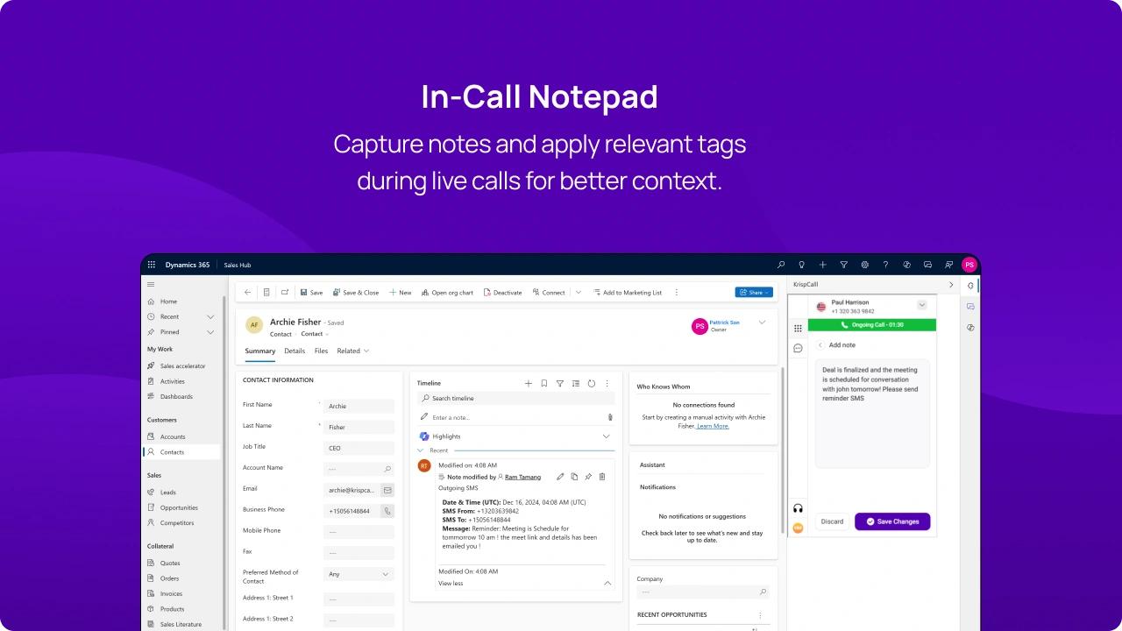The width and height of the screenshot is (1122, 631).
Task: Open record in new window icon
Action: 285,293
